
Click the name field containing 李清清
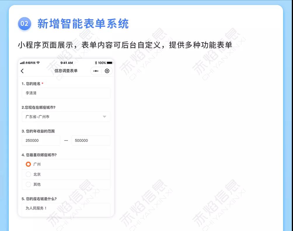click(66, 93)
